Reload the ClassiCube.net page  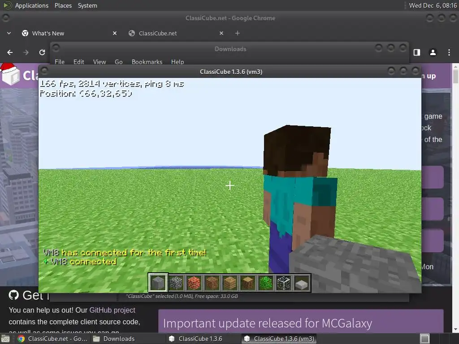(42, 52)
